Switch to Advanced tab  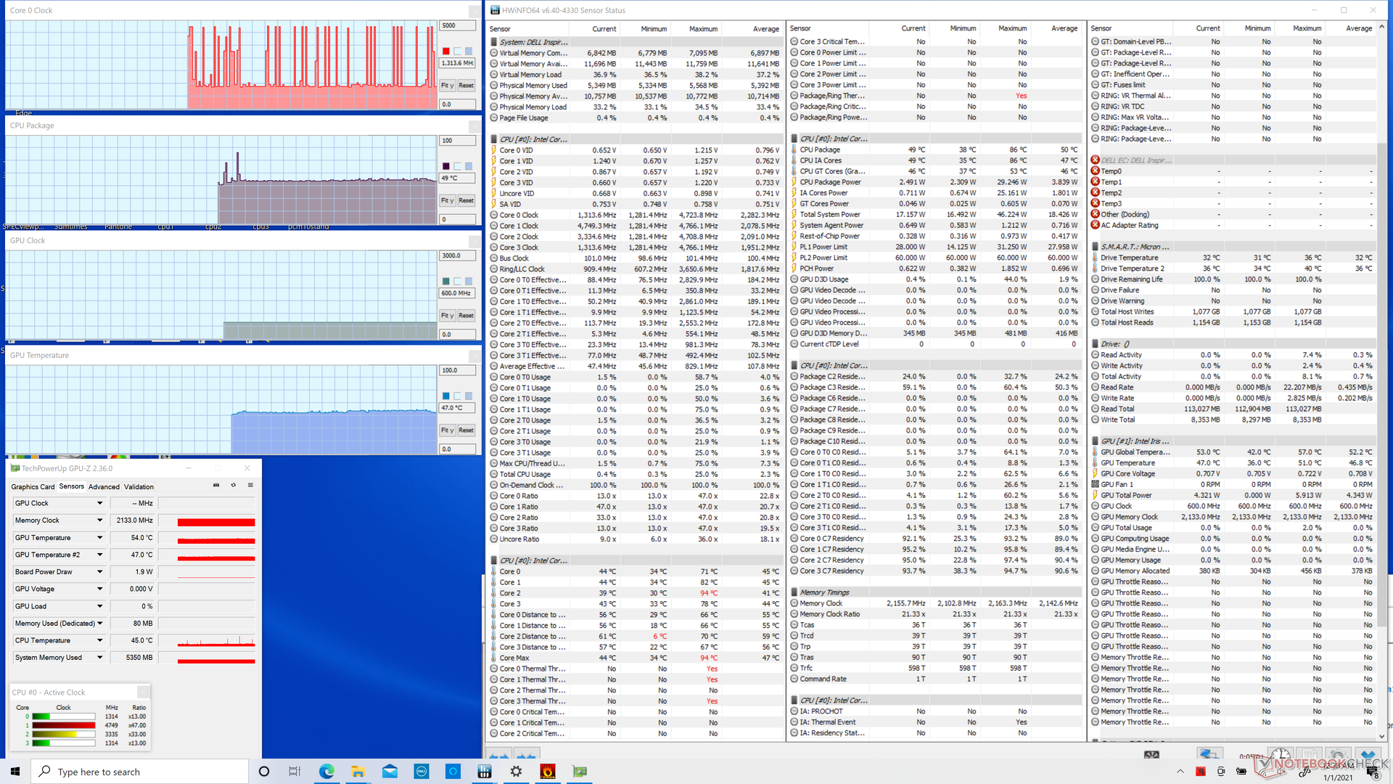104,487
